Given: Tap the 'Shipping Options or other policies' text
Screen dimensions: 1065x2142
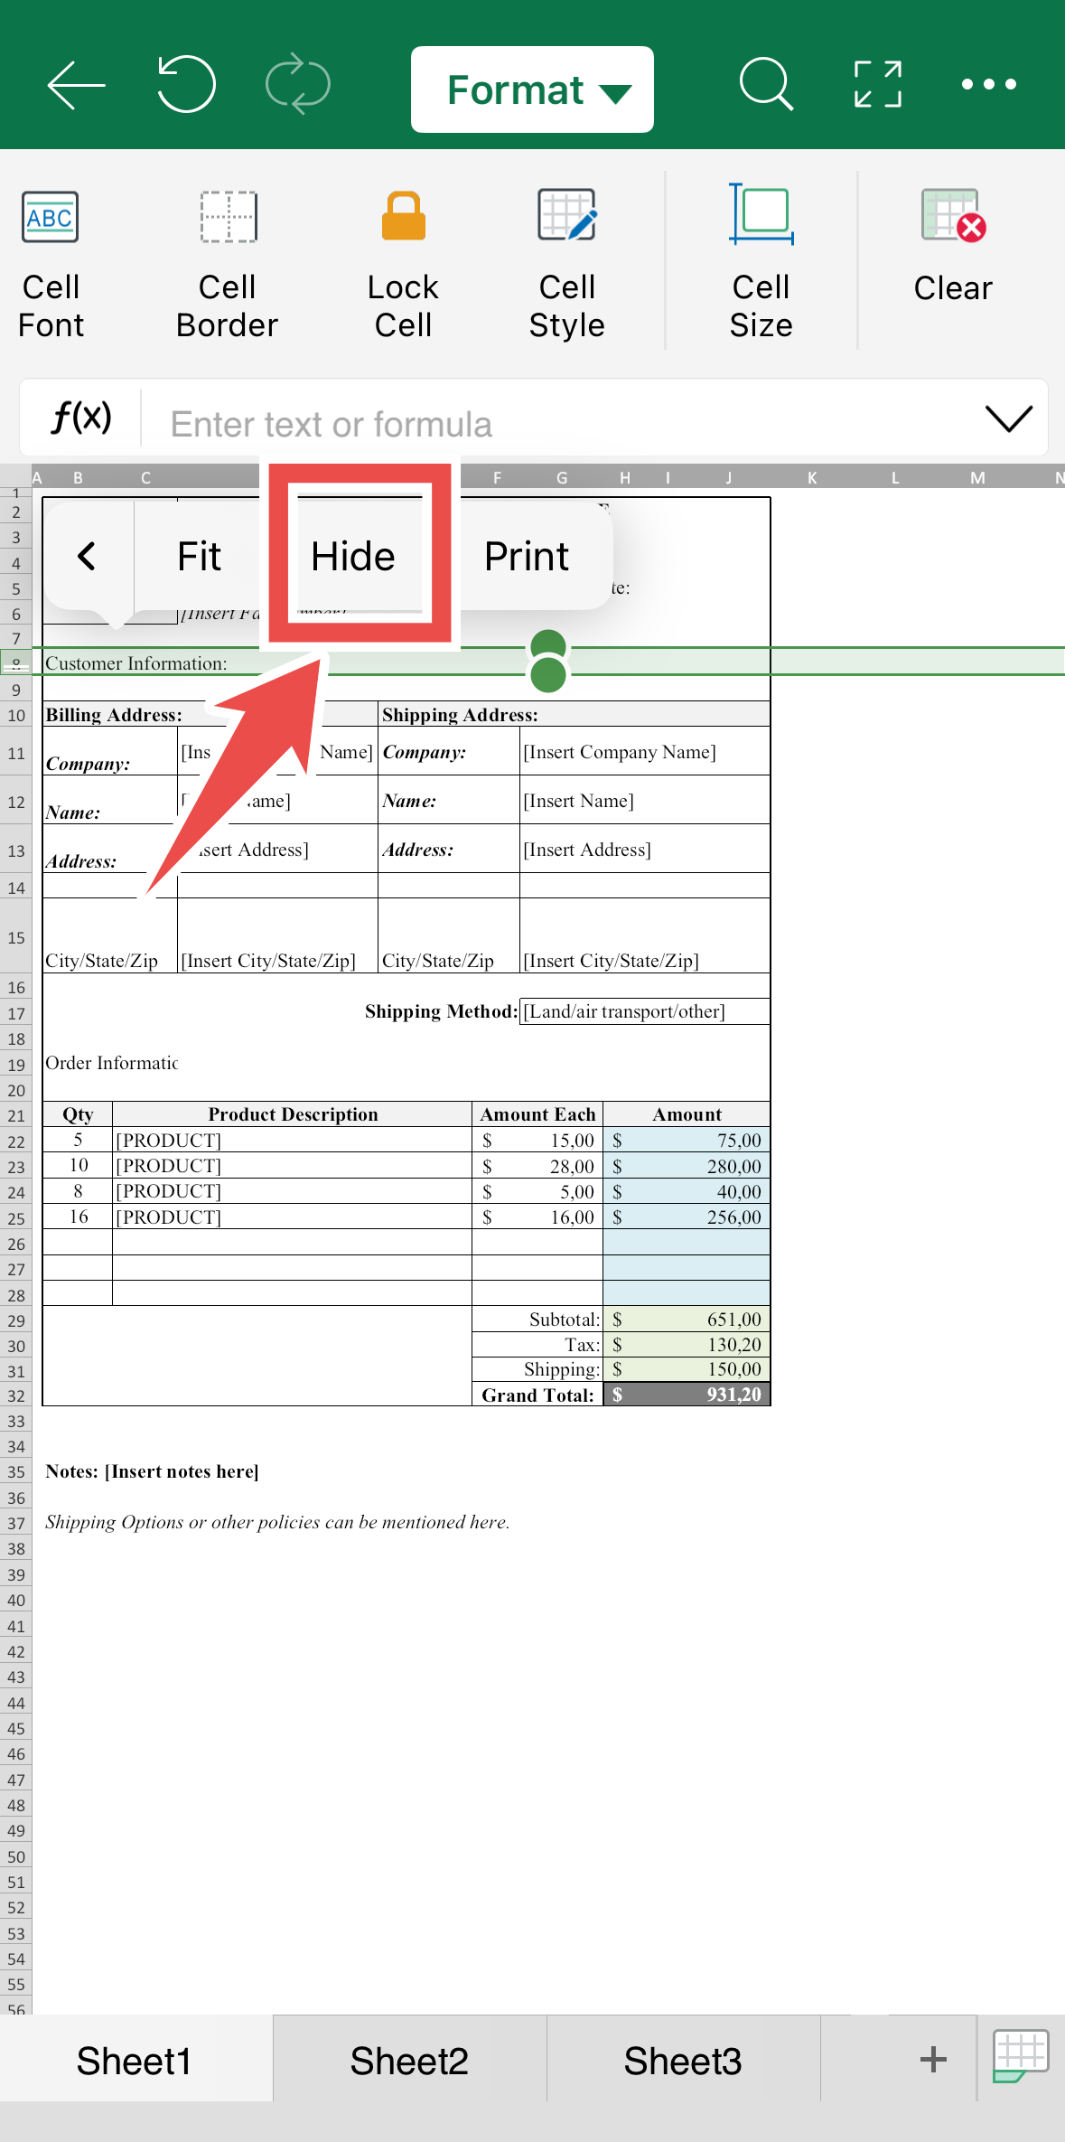Looking at the screenshot, I should coord(277,1522).
